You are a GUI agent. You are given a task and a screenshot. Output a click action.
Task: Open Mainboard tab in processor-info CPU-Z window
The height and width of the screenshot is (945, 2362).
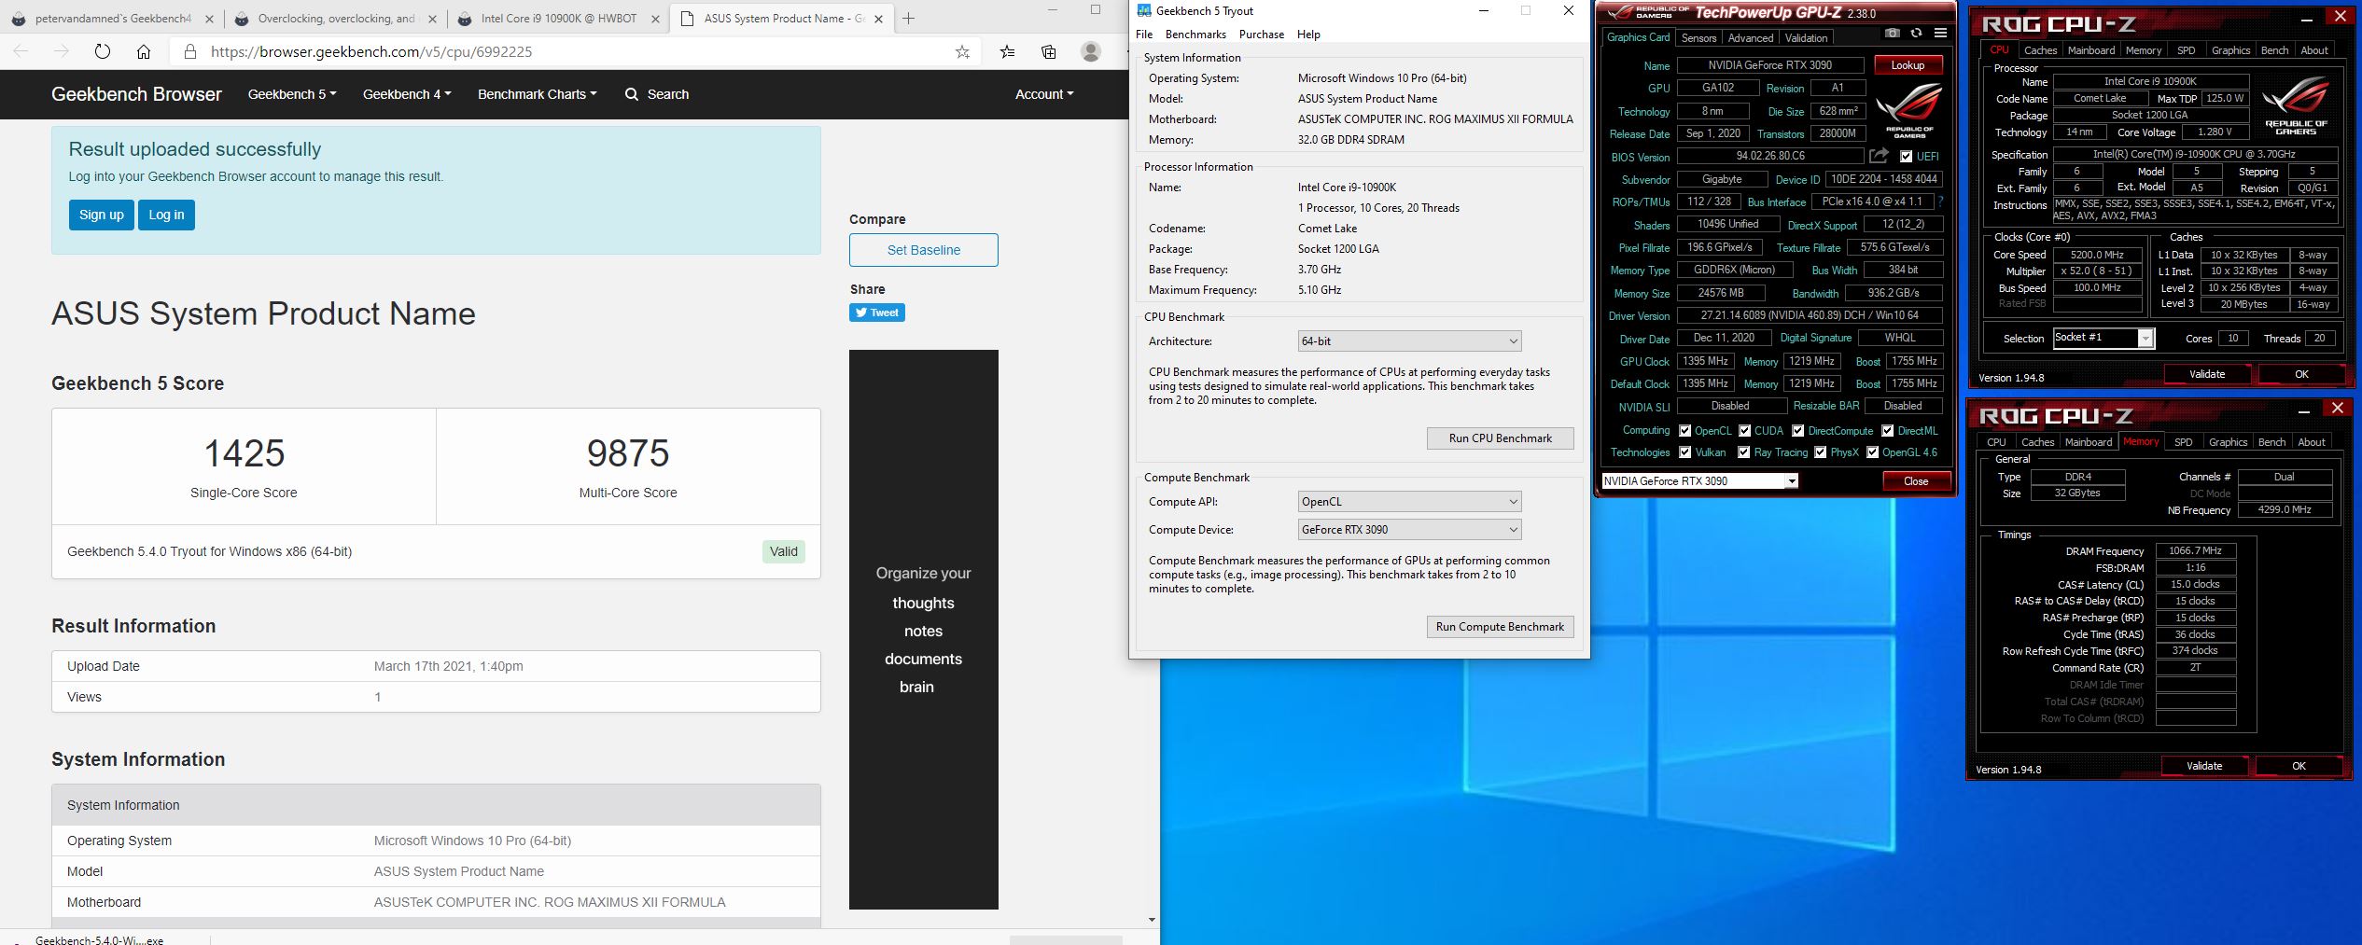[x=2090, y=50]
